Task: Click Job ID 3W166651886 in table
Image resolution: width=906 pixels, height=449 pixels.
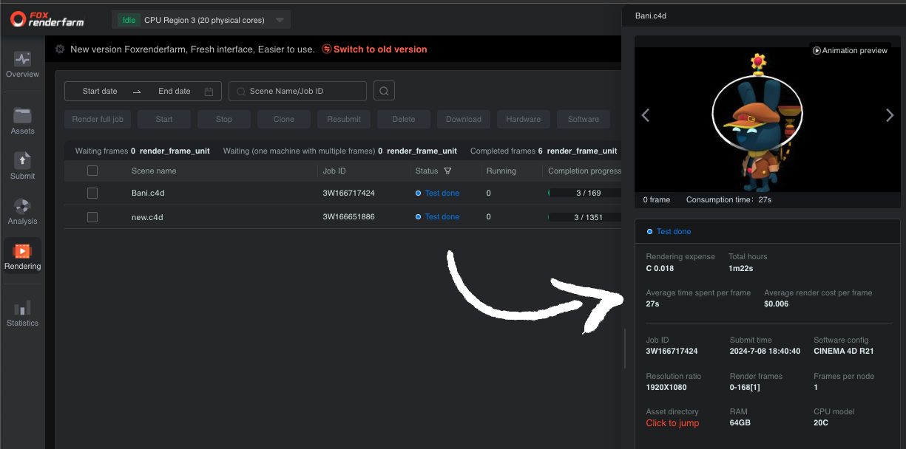Action: click(x=348, y=217)
